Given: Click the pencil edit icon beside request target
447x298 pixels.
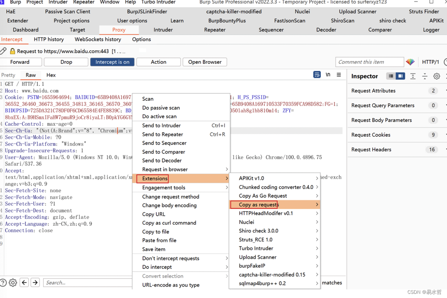Looking at the screenshot, I should pos(3,51).
